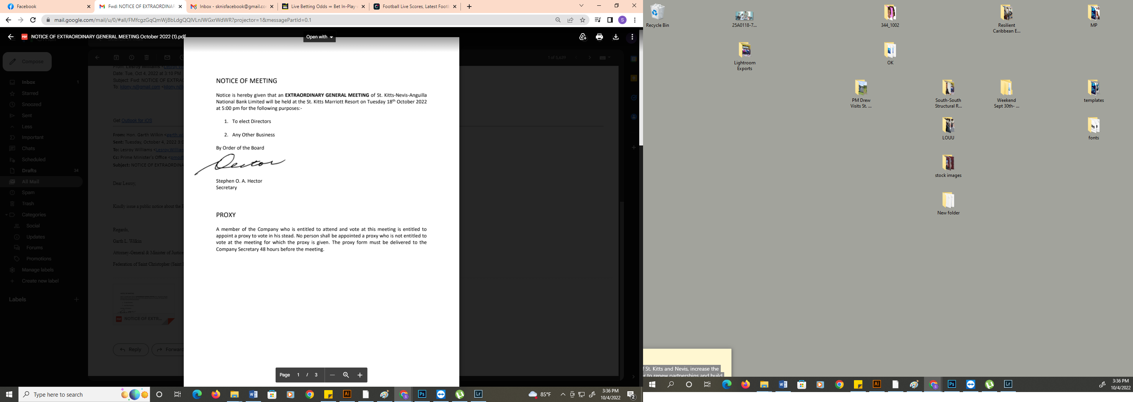Open the PDF viewer more actions menu
The width and height of the screenshot is (1133, 402).
coord(632,37)
